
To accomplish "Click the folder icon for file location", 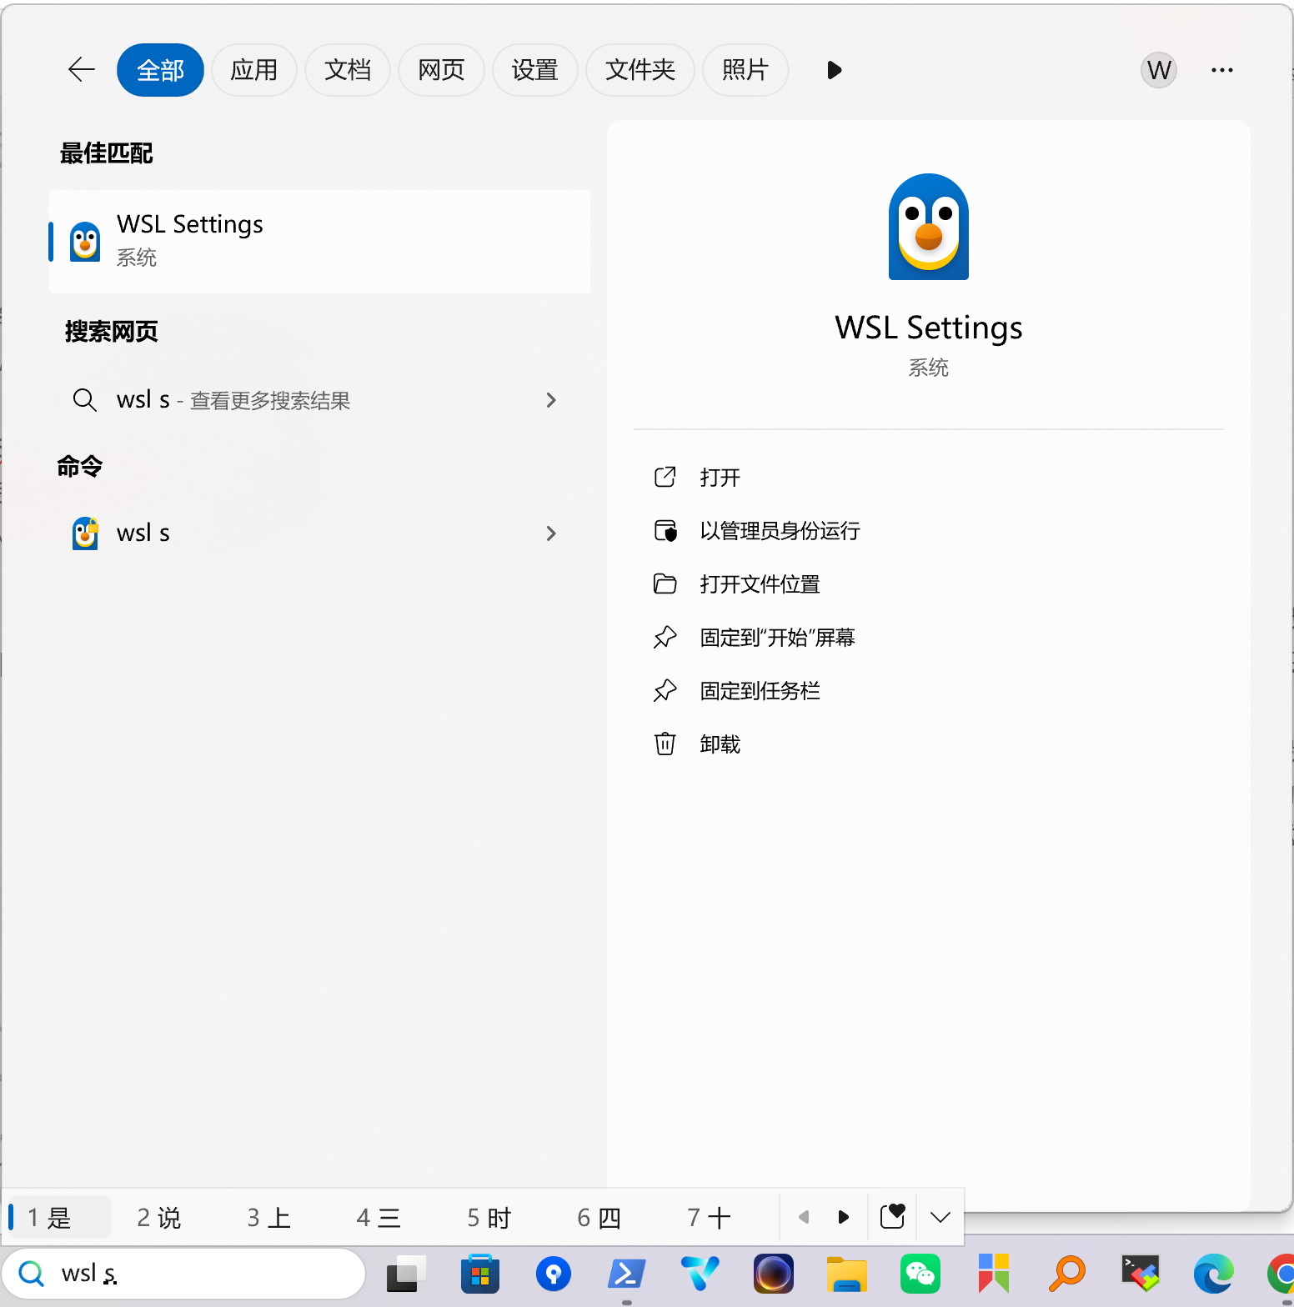I will pos(665,583).
